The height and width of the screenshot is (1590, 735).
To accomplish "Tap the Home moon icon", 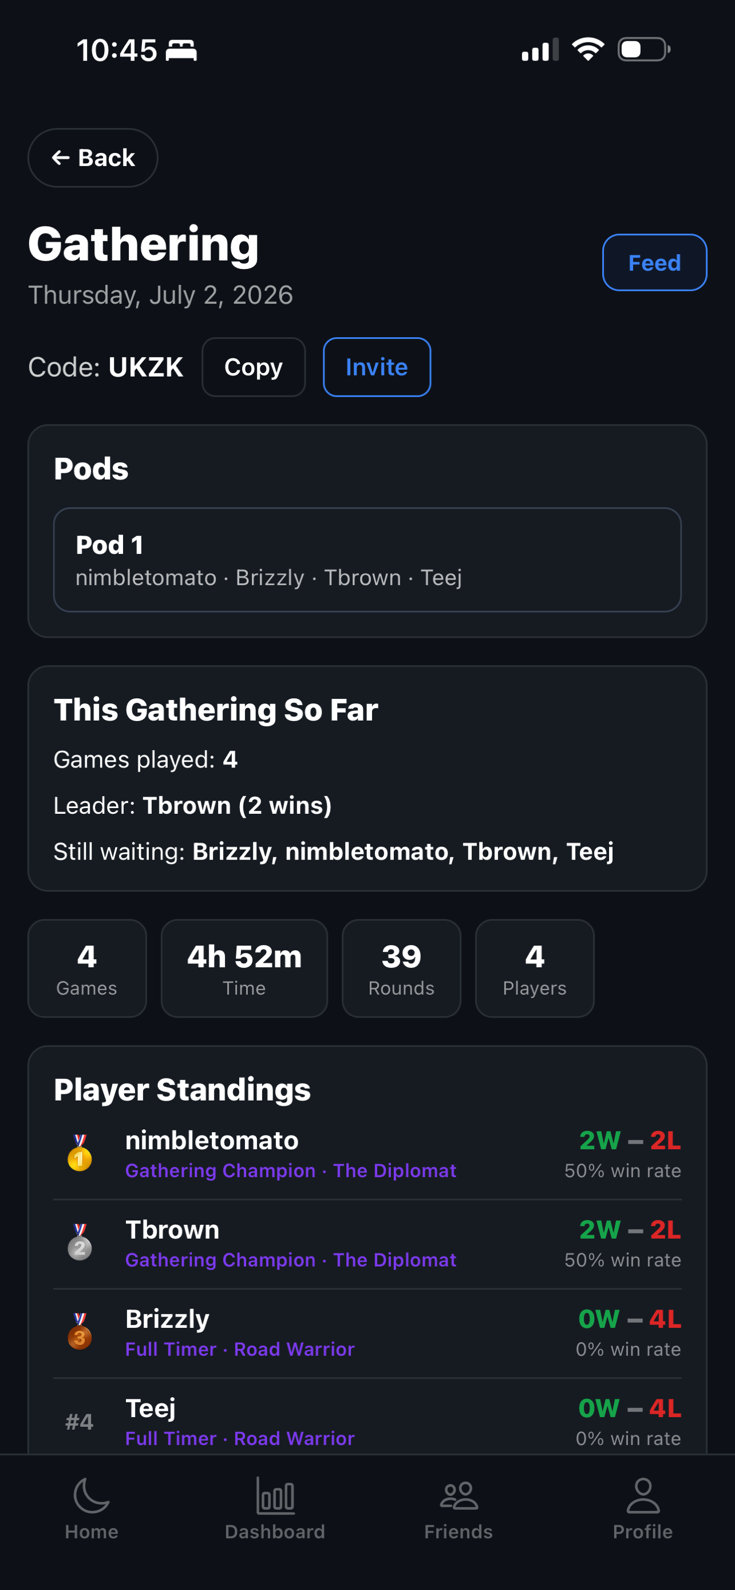I will [92, 1495].
